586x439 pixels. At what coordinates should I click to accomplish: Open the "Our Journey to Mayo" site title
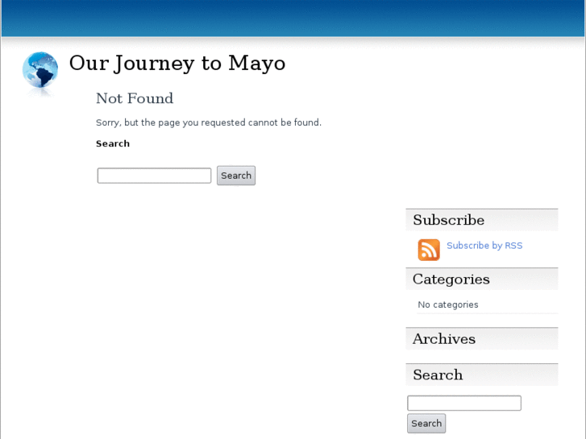coord(177,64)
